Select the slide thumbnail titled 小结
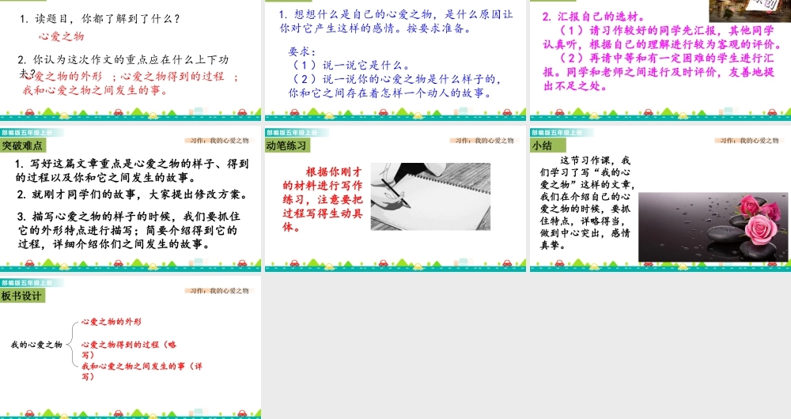 pyautogui.click(x=660, y=200)
